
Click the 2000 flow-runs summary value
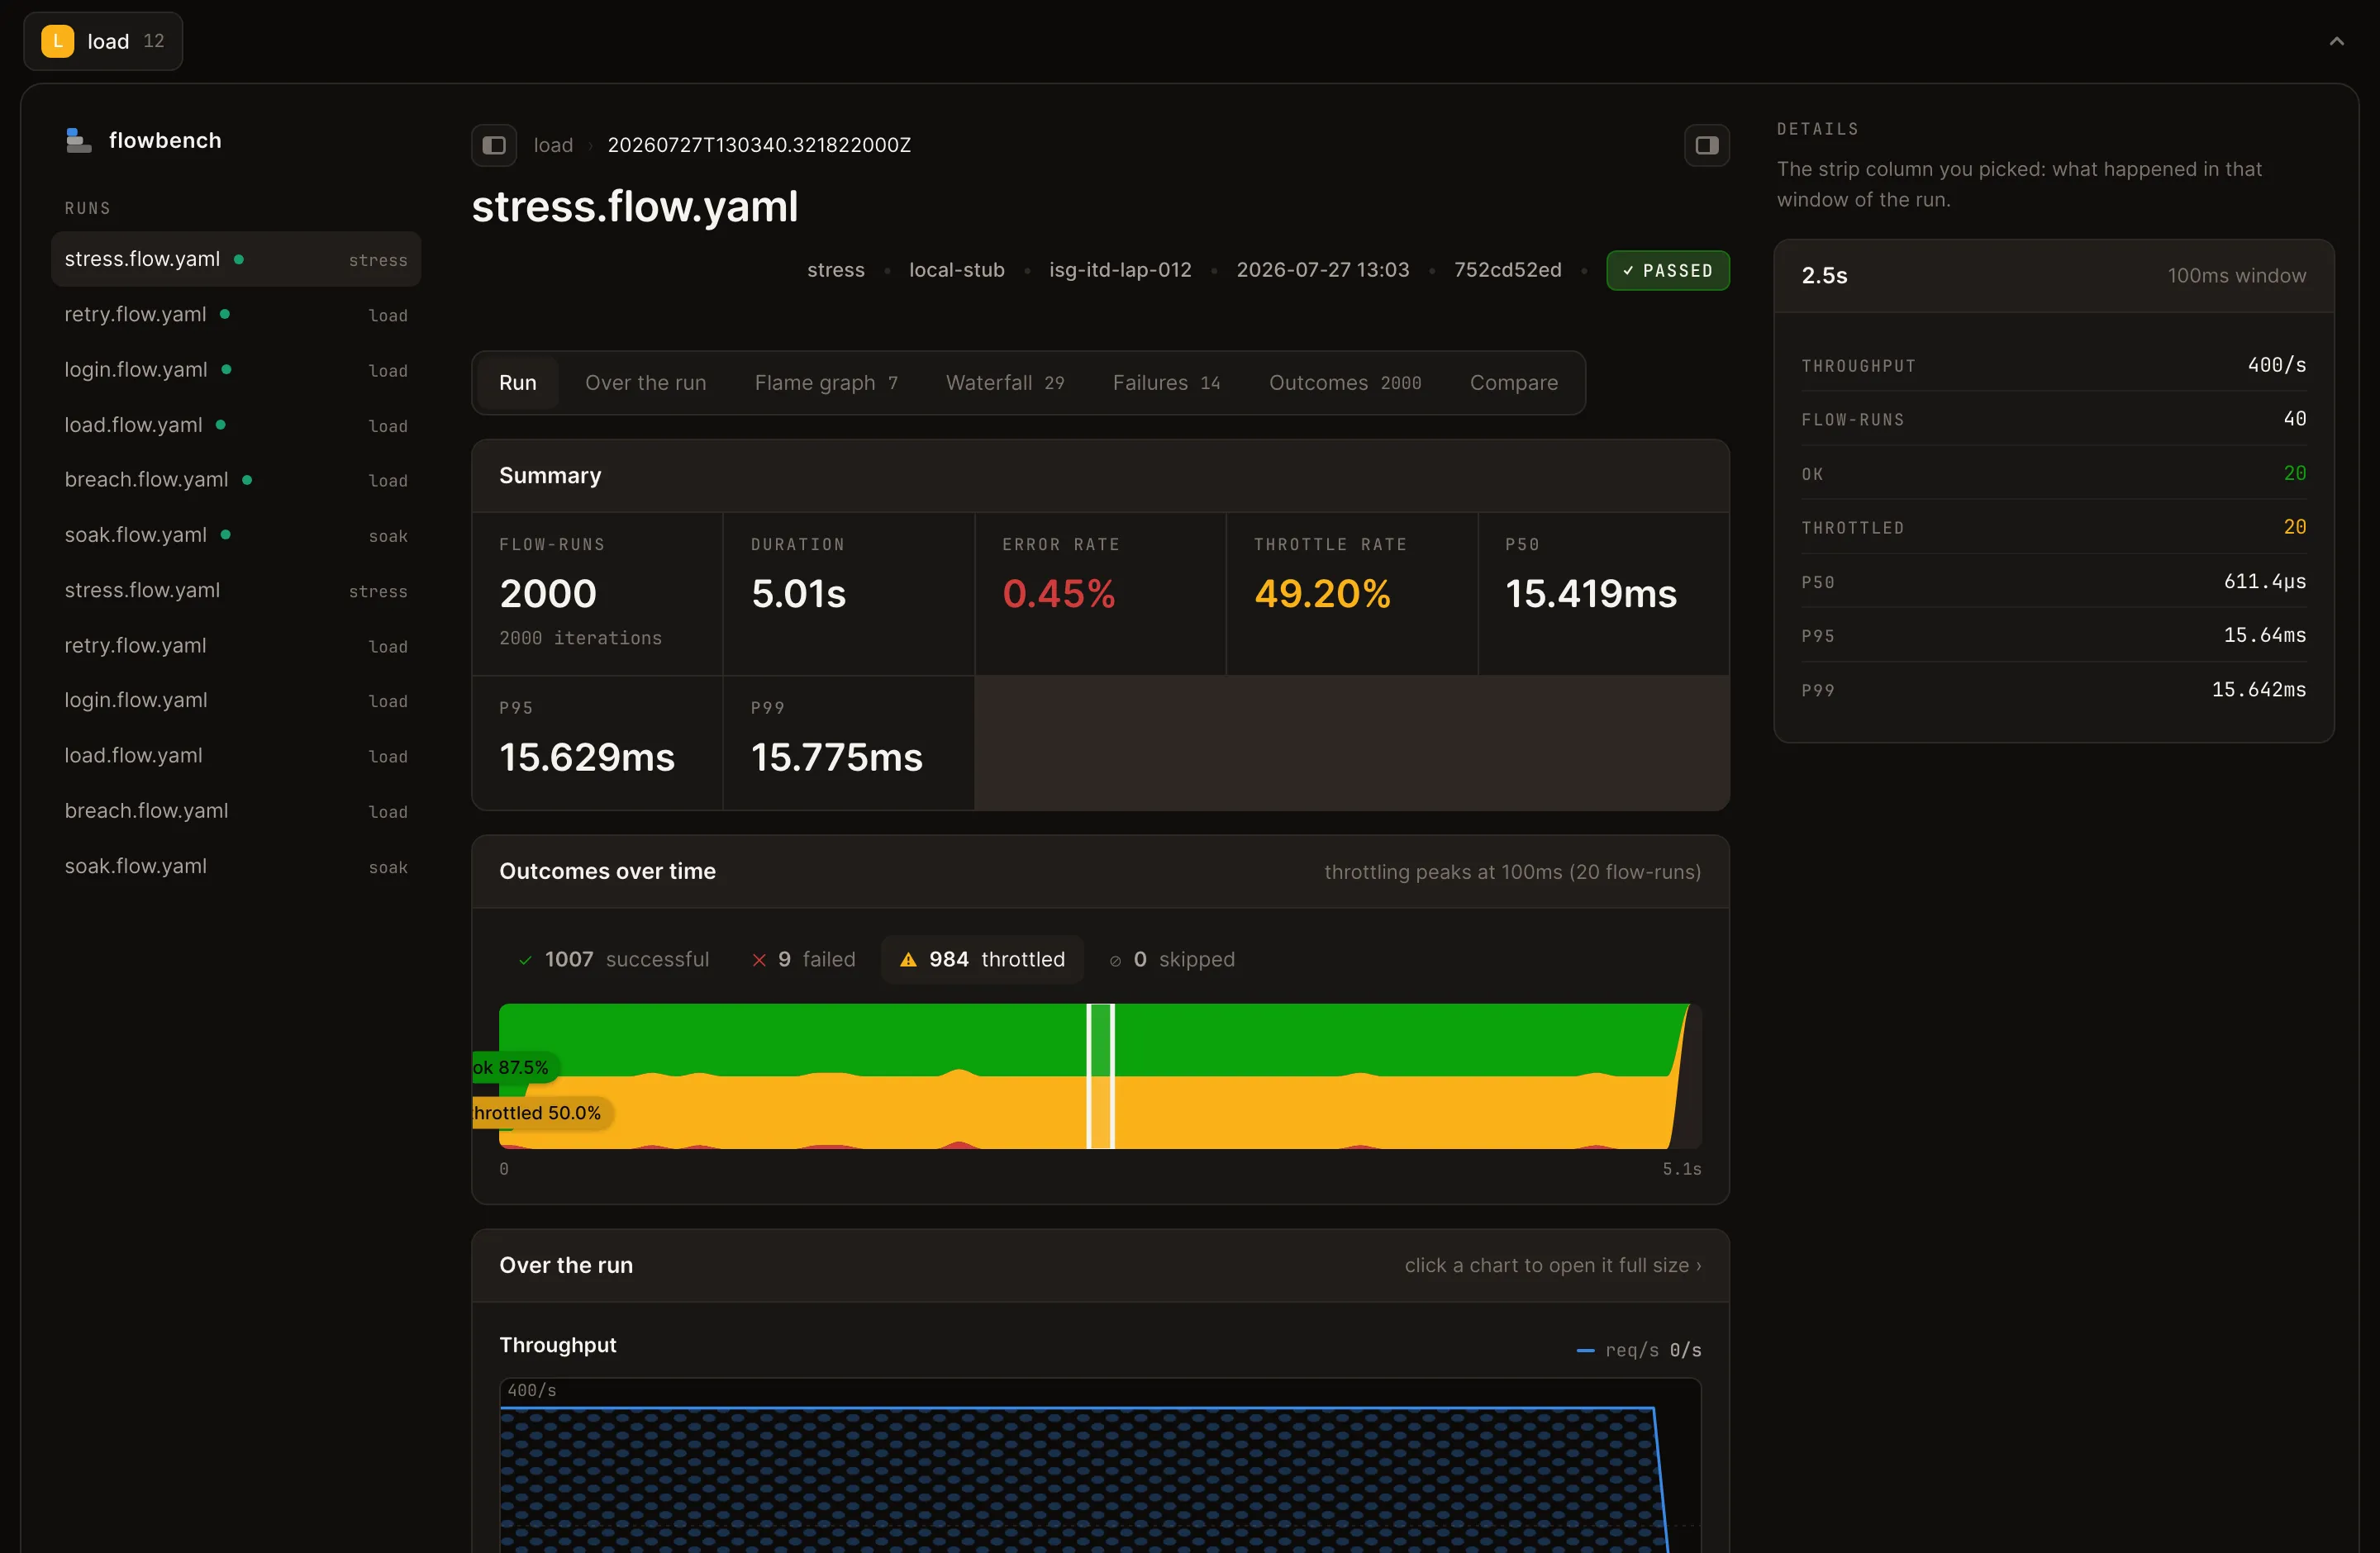(x=548, y=594)
